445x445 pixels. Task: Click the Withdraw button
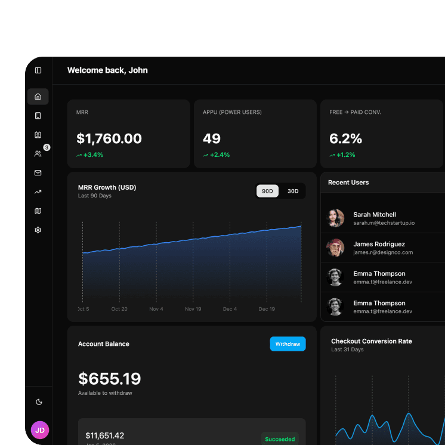(x=288, y=344)
